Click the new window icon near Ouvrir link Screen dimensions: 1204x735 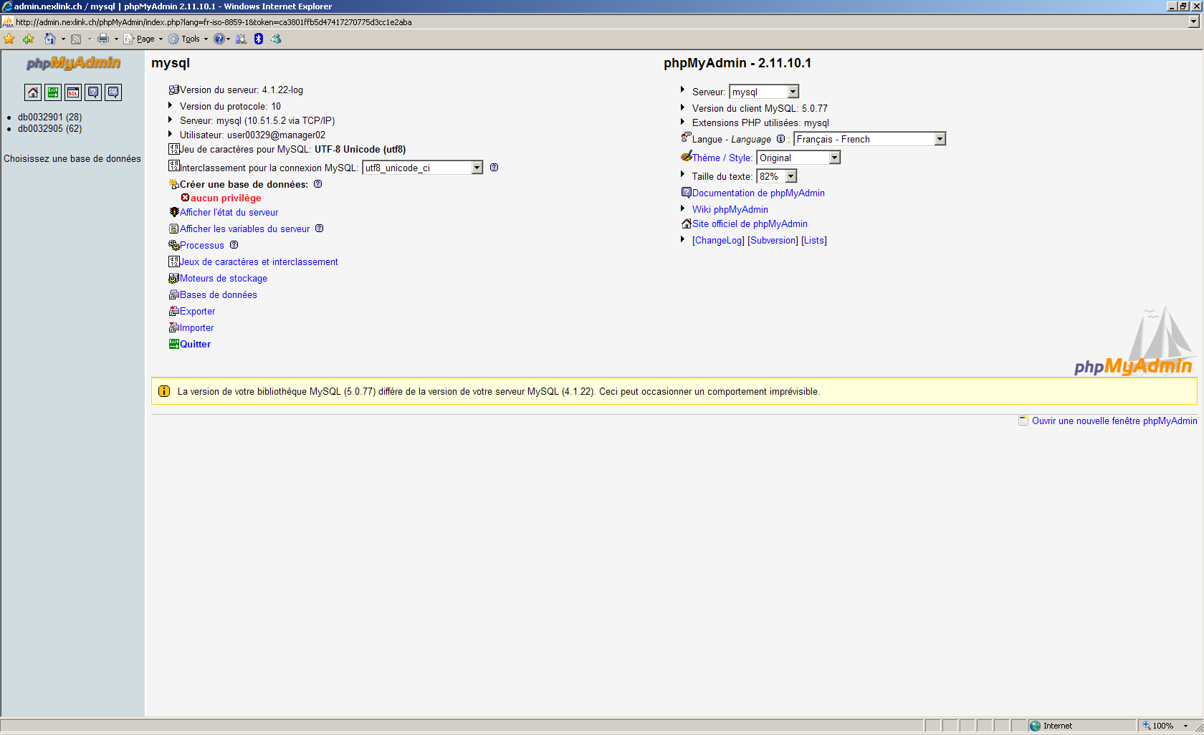[x=1023, y=421]
